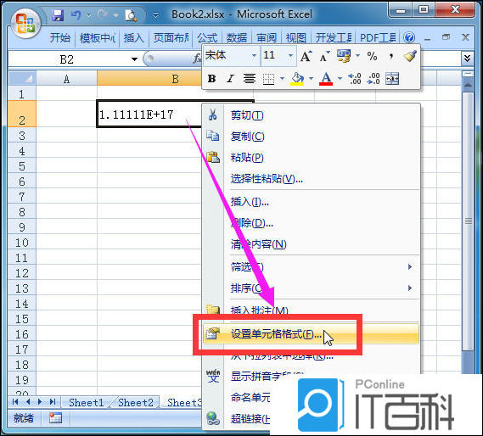This screenshot has width=483, height=436.
Task: Choose 剪切(T) from context menu
Action: (247, 115)
